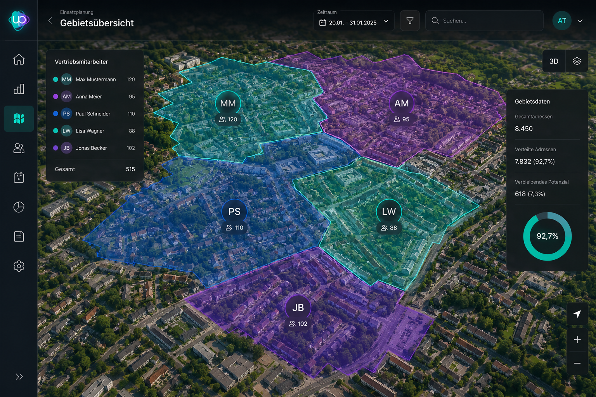Screen dimensions: 596x397
Task: Click the Gesamtadressen value 8.450
Action: 524,129
